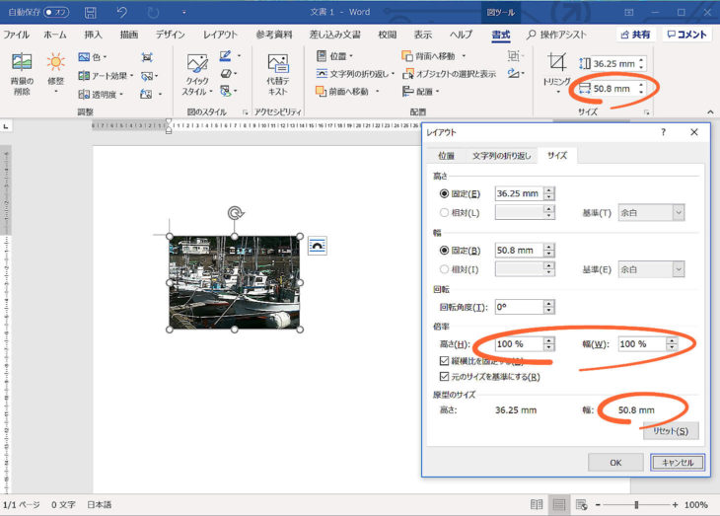Click OK in the レイアウト dialog
The height and width of the screenshot is (516, 720).
pyautogui.click(x=614, y=462)
